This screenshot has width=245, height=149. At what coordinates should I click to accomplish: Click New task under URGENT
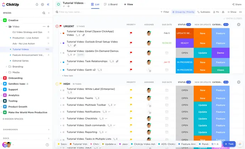[67, 76]
